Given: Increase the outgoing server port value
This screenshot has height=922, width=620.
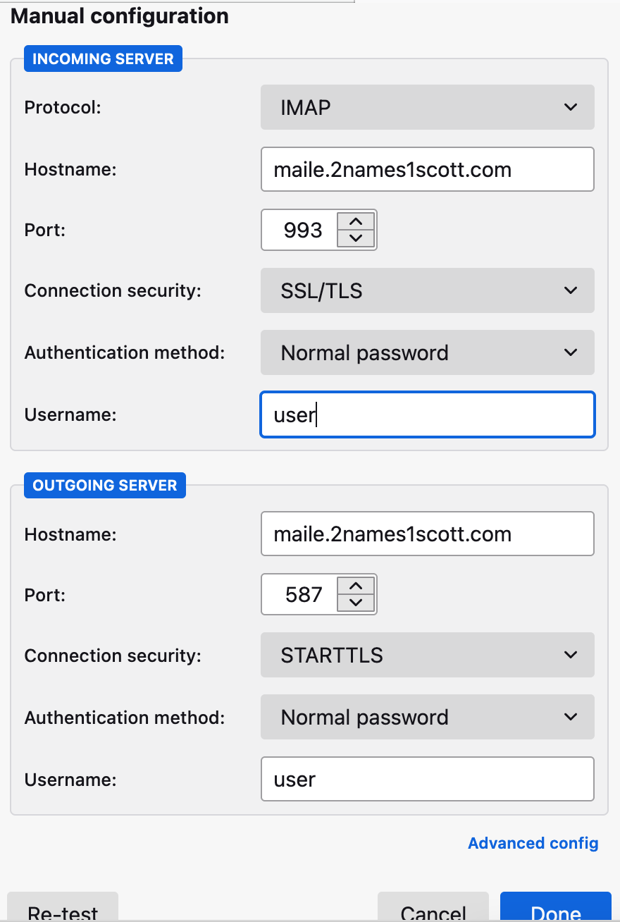Looking at the screenshot, I should tap(356, 586).
